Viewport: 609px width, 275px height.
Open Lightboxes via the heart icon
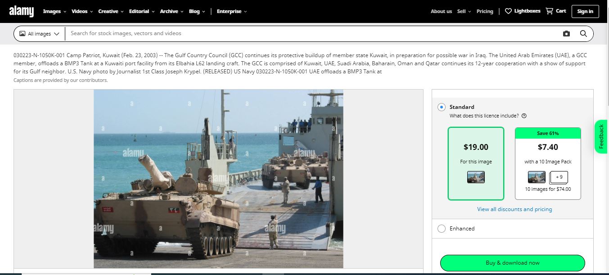point(508,11)
